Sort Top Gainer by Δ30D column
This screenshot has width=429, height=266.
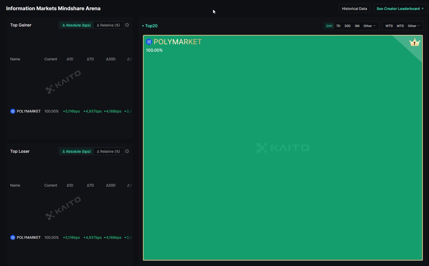111,59
